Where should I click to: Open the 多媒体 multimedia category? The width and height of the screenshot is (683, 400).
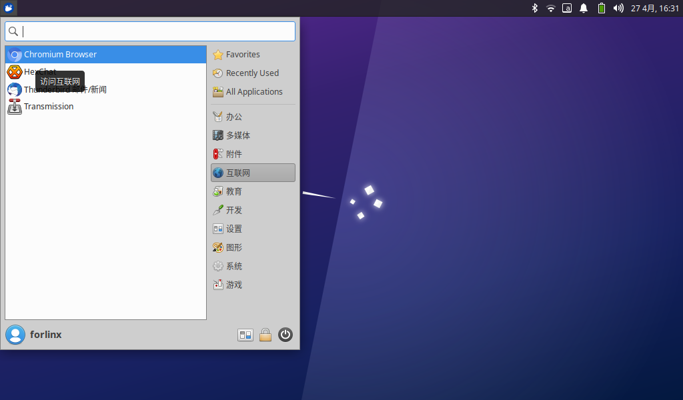click(238, 135)
